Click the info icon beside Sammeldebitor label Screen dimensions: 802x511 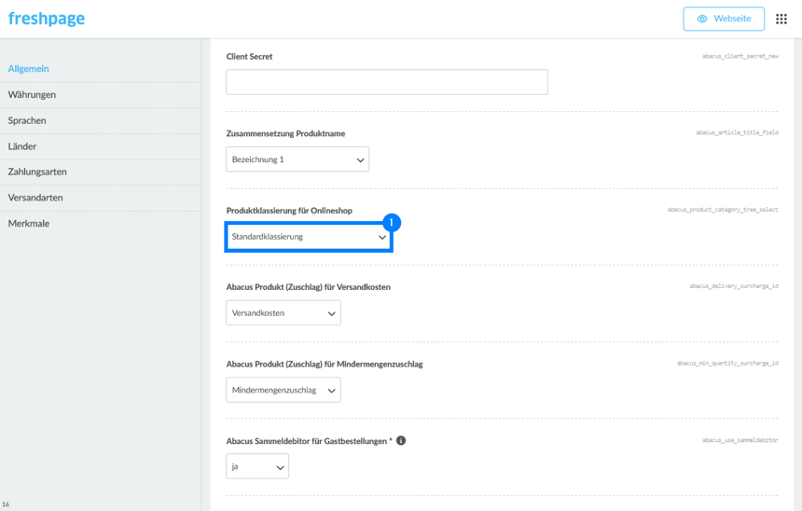pos(401,440)
